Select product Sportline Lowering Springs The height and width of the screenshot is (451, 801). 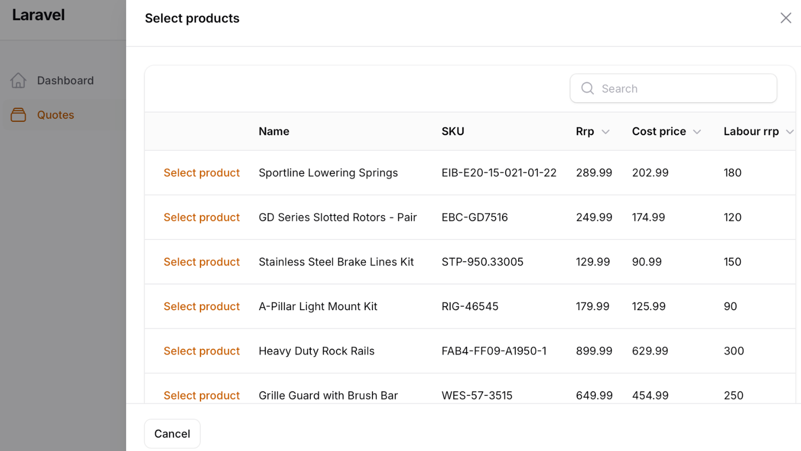click(x=202, y=173)
